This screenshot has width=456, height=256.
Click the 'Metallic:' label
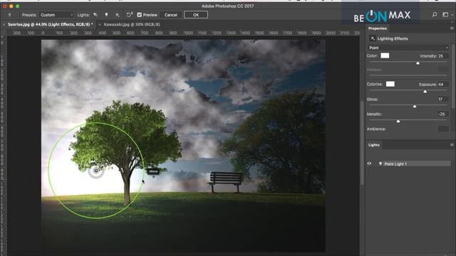pyautogui.click(x=374, y=114)
